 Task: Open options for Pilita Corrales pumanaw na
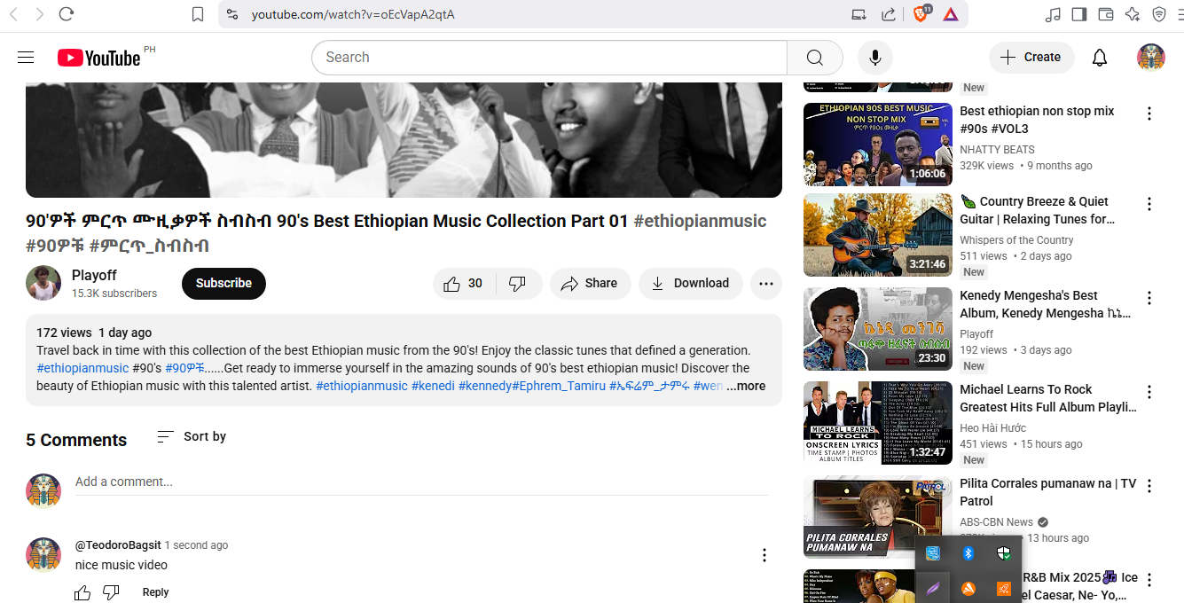click(1149, 486)
